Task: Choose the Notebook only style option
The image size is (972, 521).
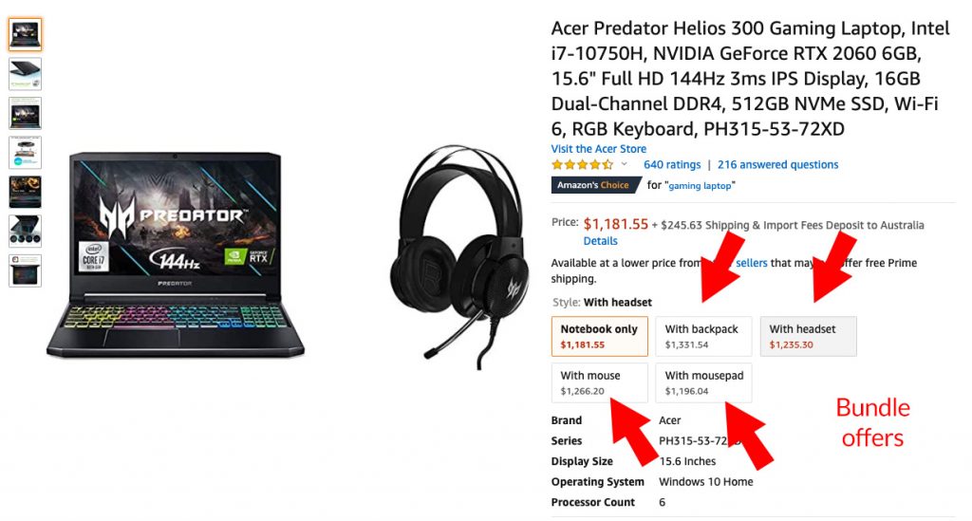Action: [x=600, y=336]
